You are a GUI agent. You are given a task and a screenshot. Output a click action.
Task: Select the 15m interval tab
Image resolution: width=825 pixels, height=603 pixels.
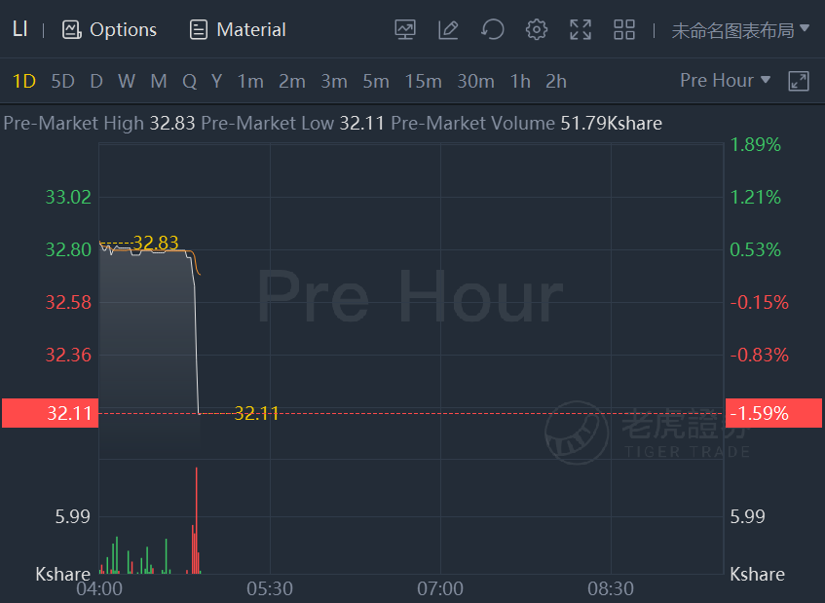(x=423, y=82)
